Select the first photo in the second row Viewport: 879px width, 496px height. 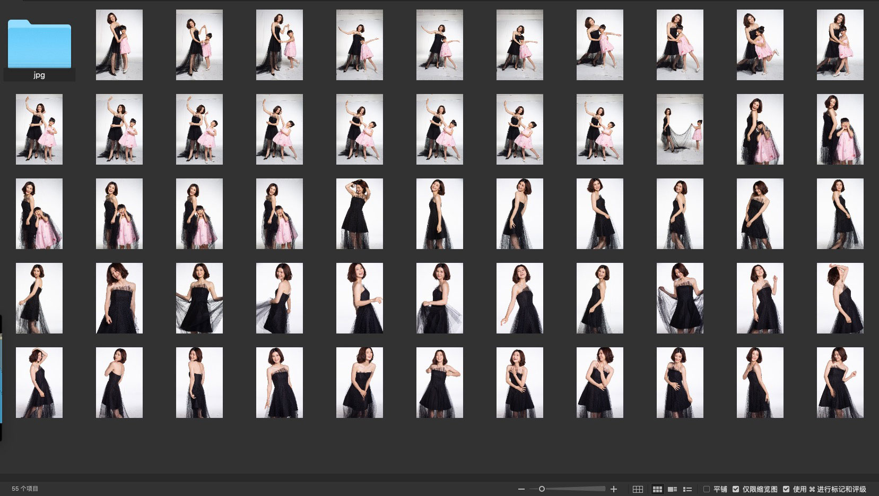(39, 129)
